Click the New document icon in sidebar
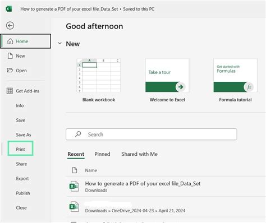 (x=10, y=55)
